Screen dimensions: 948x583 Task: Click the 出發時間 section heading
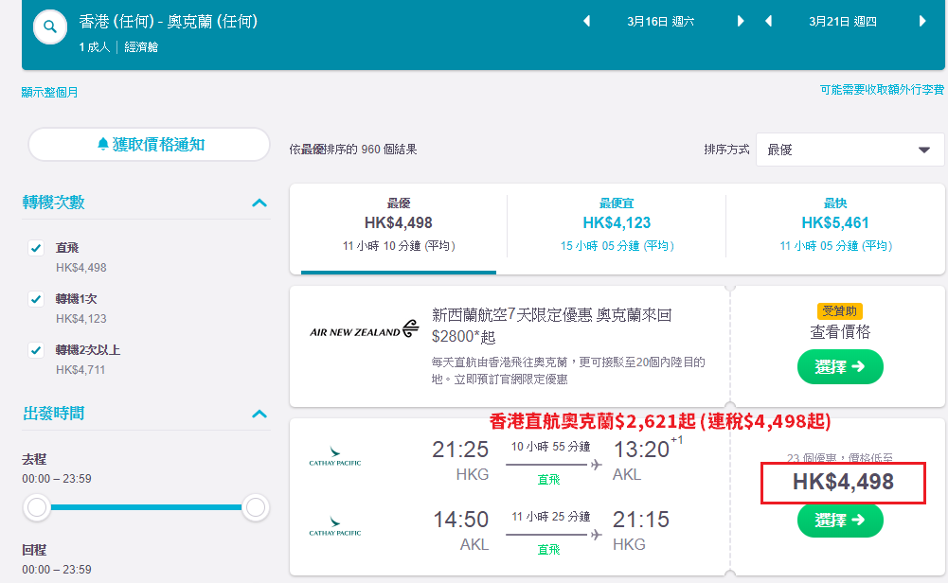[x=54, y=414]
